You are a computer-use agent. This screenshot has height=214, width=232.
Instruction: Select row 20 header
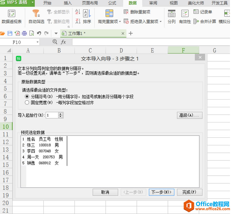click(6, 203)
